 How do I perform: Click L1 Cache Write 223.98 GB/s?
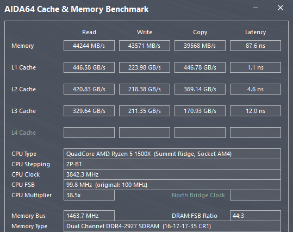coord(145,67)
